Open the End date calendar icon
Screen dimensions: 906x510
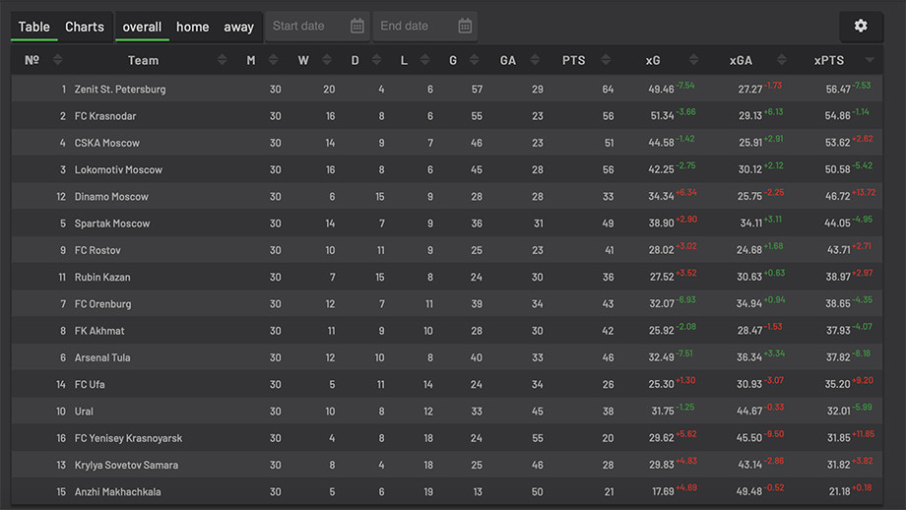point(465,26)
